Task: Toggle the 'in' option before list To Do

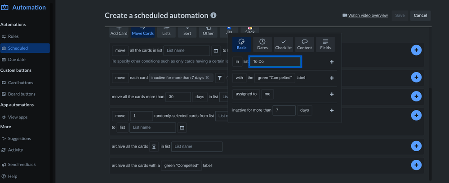Action: pos(237,61)
